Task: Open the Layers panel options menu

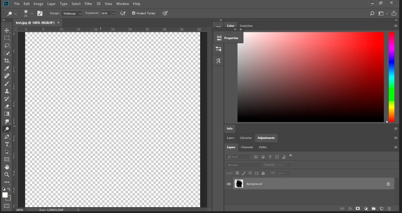Action: (395, 147)
